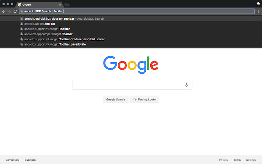Select the android.support.v7.widget.Toolbar suggestion
The image size is (262, 164).
(x=131, y=29)
